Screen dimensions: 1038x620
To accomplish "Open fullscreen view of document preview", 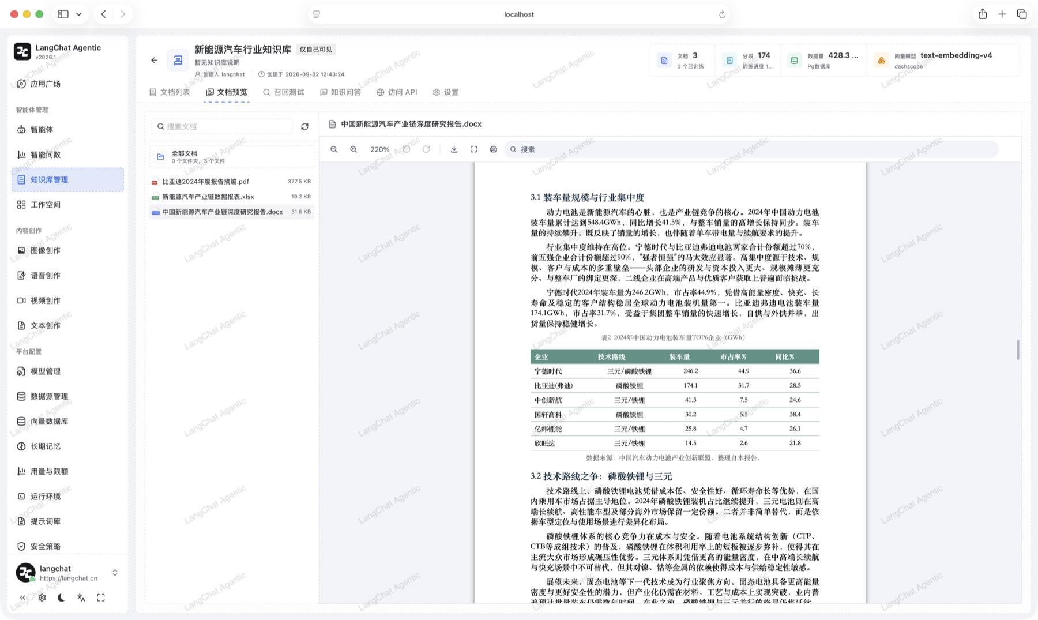I will pyautogui.click(x=474, y=149).
